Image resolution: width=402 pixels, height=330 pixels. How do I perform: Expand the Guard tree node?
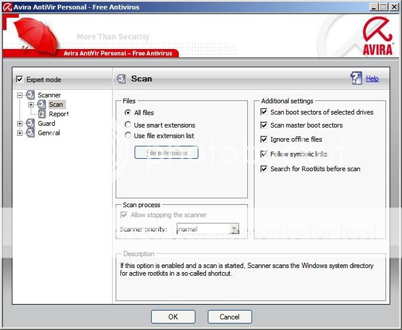pos(19,123)
